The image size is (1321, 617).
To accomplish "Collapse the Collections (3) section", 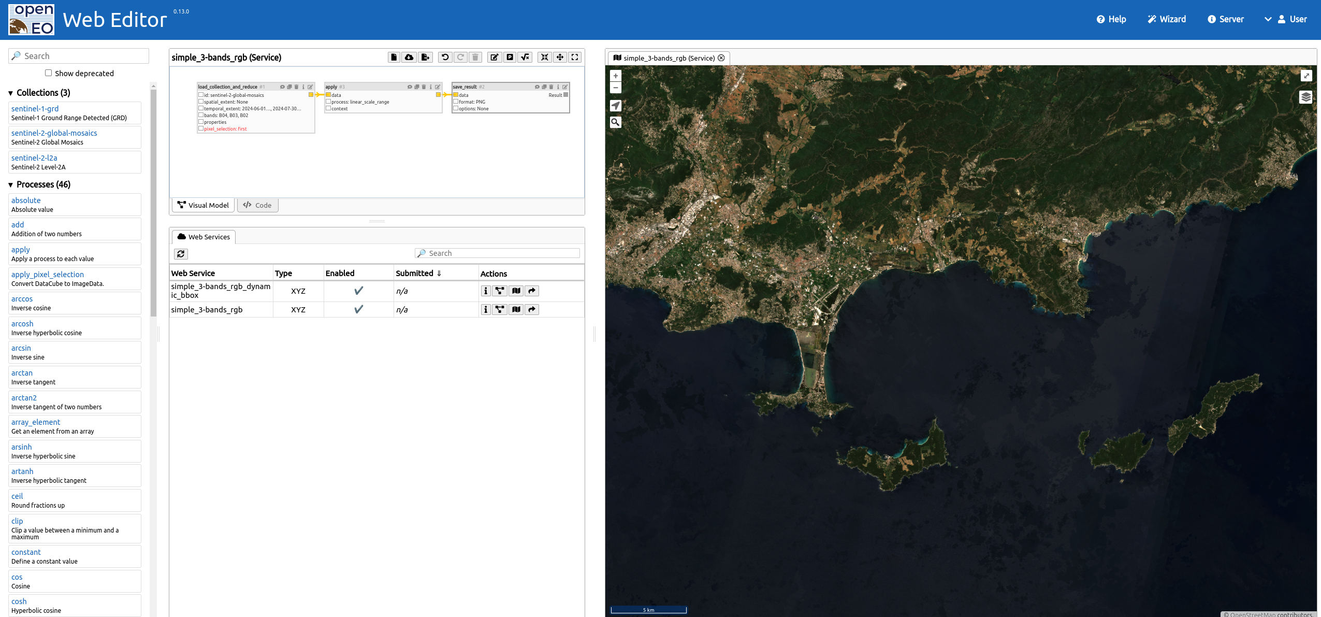I will 39,93.
